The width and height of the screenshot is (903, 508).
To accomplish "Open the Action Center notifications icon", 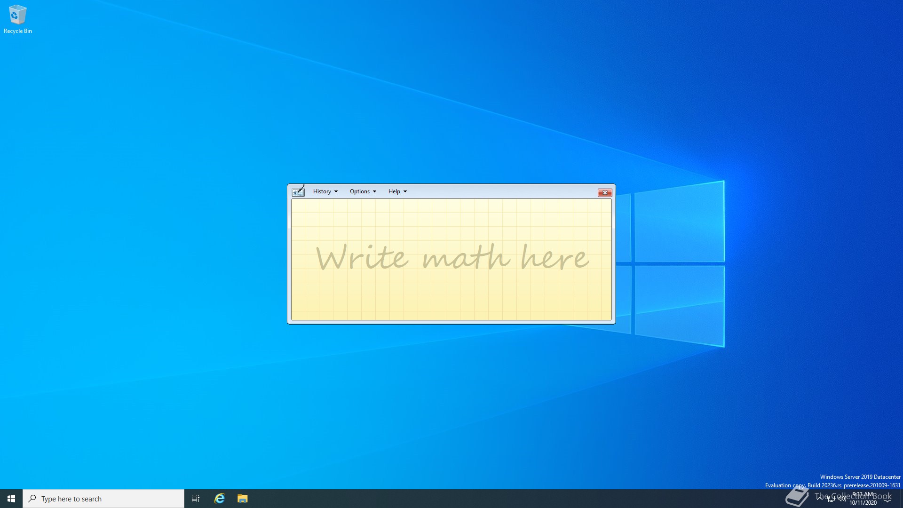I will pos(887,499).
